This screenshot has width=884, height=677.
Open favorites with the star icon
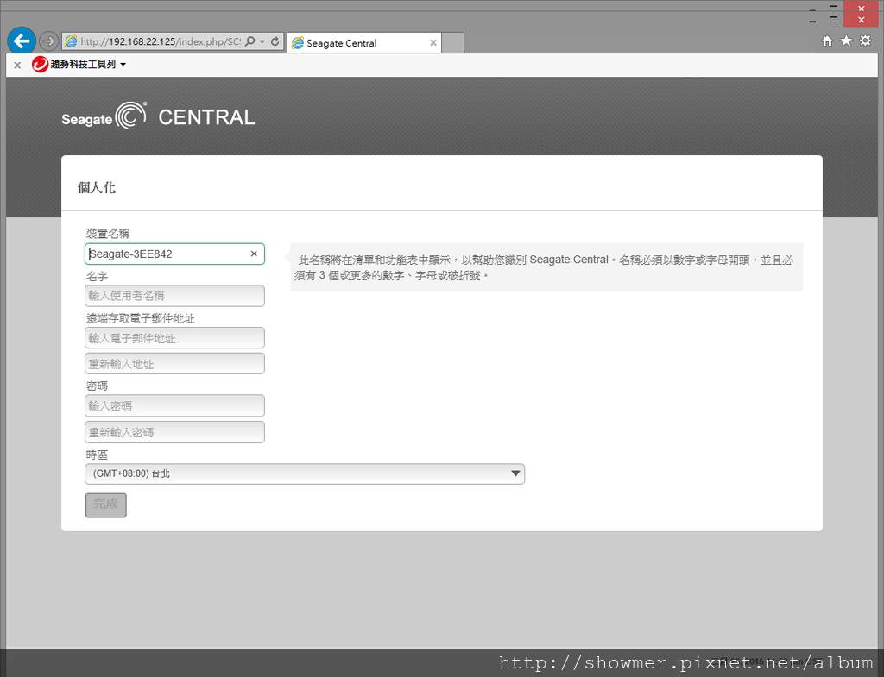(846, 41)
